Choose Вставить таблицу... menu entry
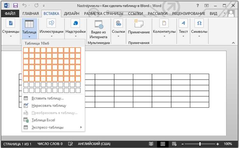 (47, 98)
